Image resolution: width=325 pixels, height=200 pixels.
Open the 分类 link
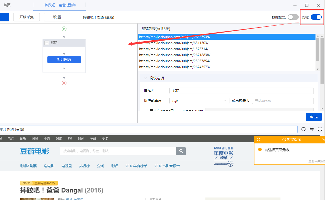(101, 166)
